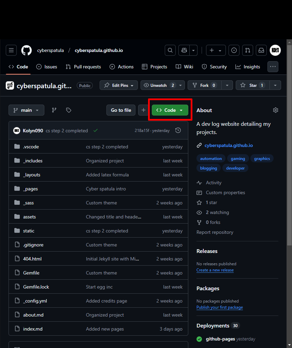Screen dimensions: 292x348
Task: Open notifications inbox icon
Action: [x=261, y=50]
